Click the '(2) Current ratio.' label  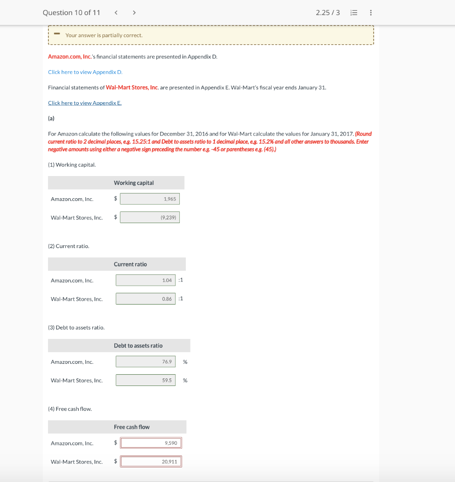click(69, 246)
